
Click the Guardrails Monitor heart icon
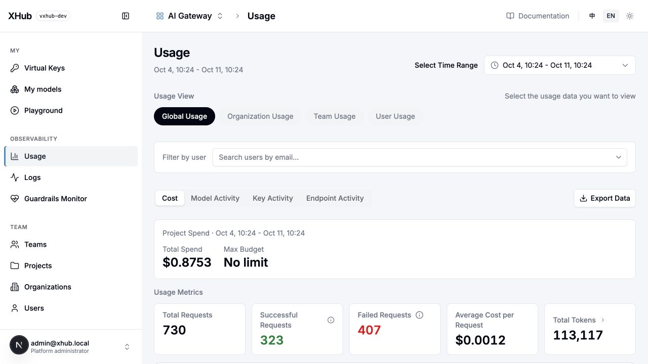coord(15,199)
